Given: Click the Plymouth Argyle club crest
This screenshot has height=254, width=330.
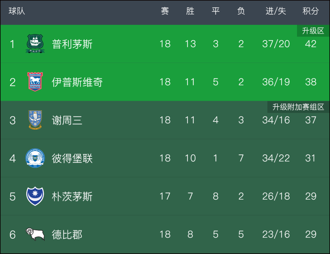Looking at the screenshot, I should coord(35,44).
